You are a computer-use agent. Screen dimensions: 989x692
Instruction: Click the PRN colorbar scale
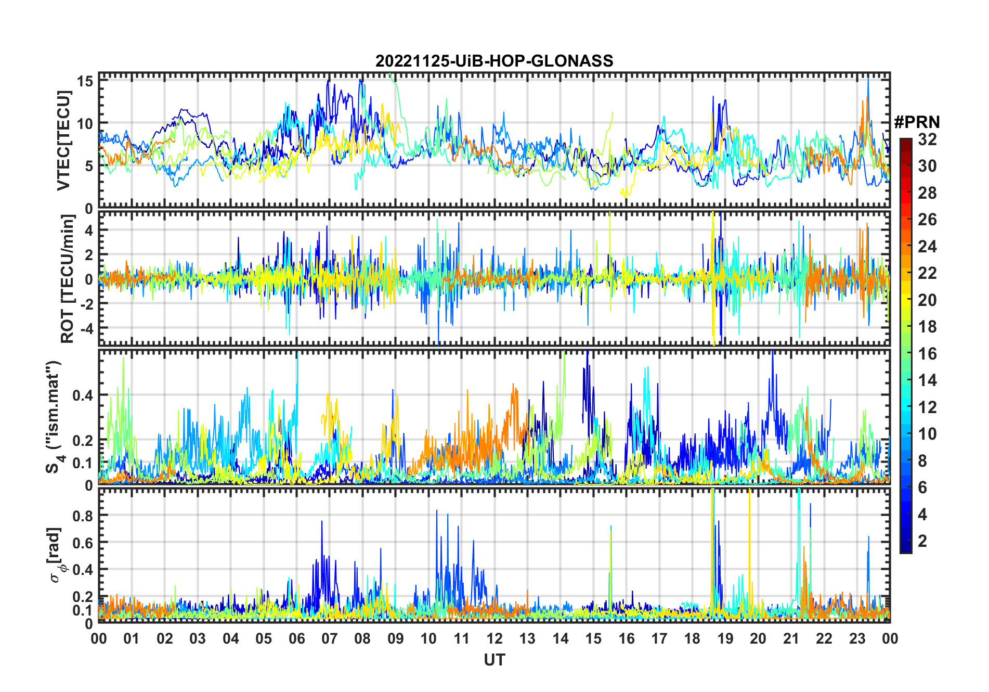[906, 345]
